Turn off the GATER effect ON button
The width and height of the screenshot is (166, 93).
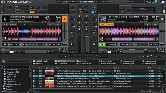32,12
